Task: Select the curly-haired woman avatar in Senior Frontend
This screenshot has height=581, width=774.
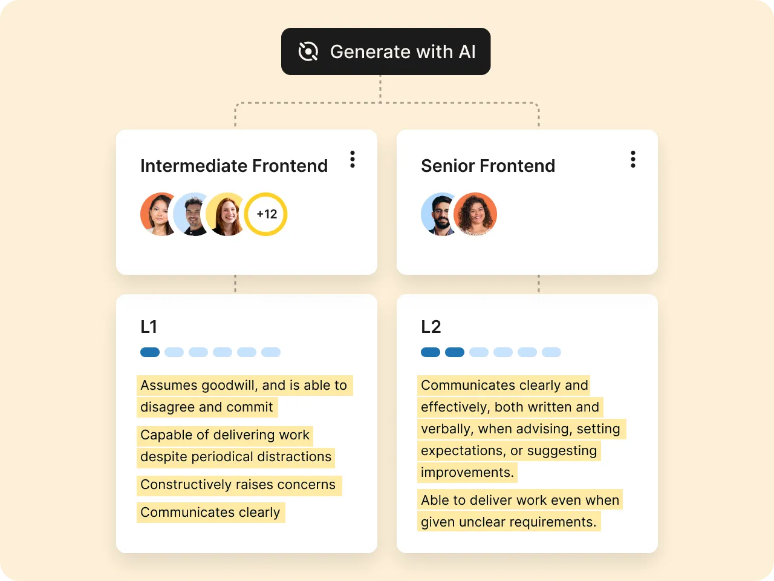Action: click(x=475, y=214)
